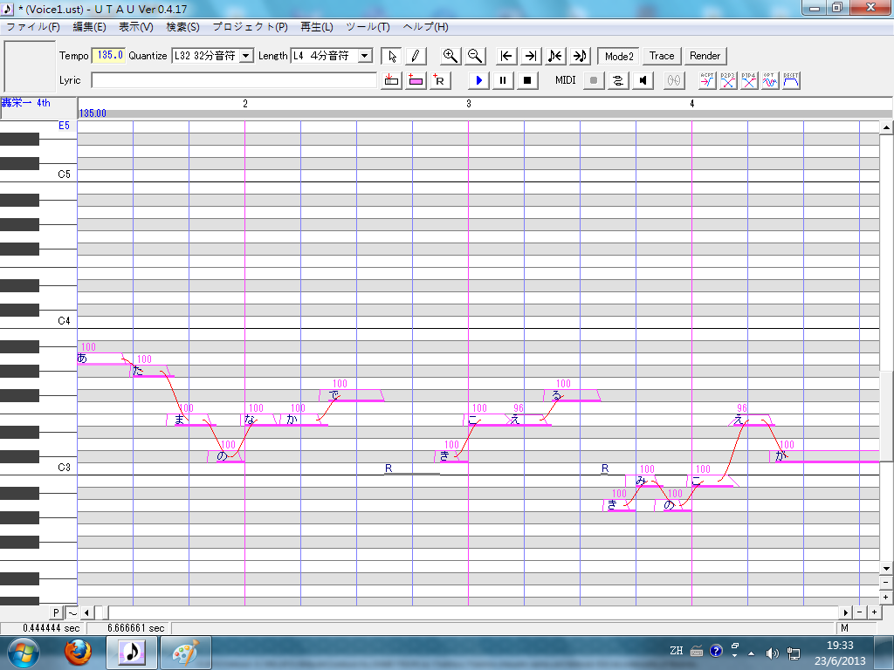Toggle the tilde (~) button at bottom left

point(72,613)
